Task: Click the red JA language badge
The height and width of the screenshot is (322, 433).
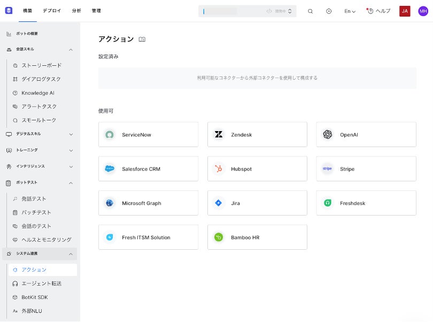Action: pyautogui.click(x=405, y=11)
